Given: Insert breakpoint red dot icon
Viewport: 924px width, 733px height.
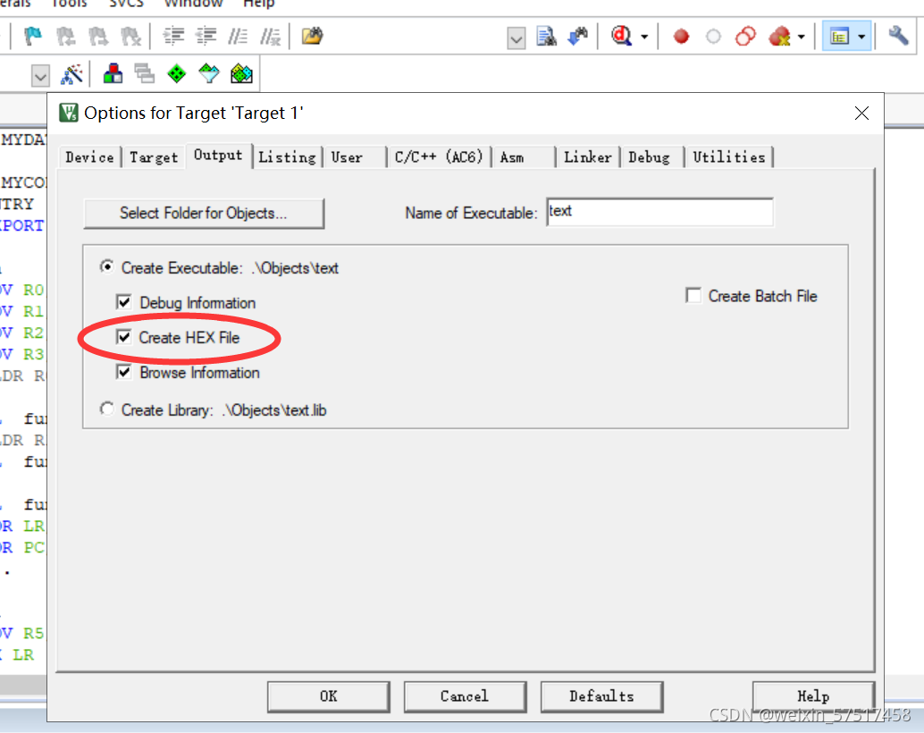Looking at the screenshot, I should click(681, 37).
